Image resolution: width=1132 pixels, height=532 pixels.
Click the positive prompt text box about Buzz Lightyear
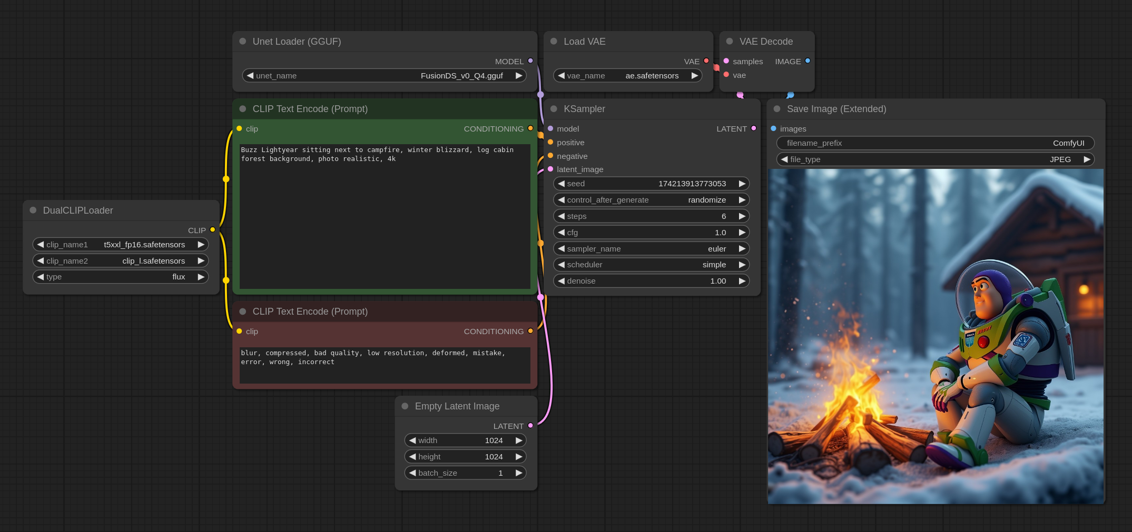click(385, 216)
